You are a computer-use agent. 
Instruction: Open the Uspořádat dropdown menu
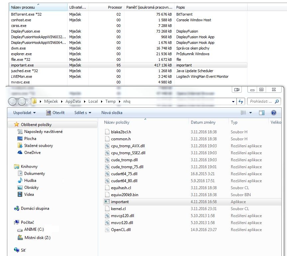[24, 113]
